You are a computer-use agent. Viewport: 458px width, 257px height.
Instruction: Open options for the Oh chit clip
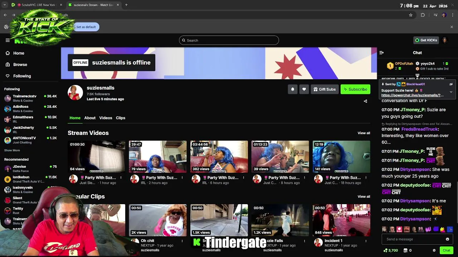pyautogui.click(x=182, y=241)
